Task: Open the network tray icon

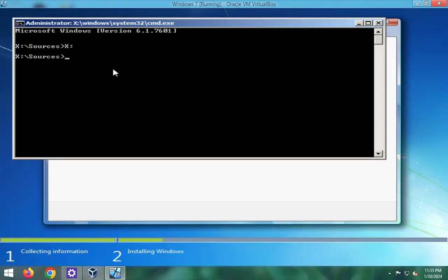Action: [406, 273]
